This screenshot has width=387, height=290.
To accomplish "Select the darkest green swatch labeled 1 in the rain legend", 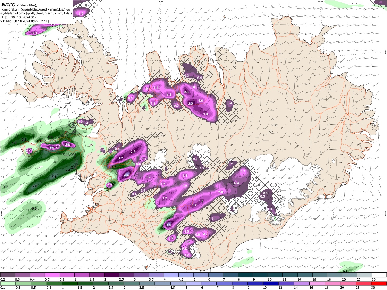I will pos(70,283).
